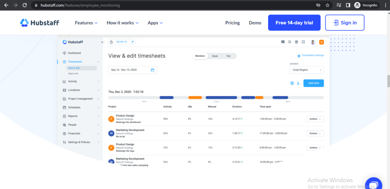Click the gear icon beside Timesheets settings
The image size is (390, 189).
(x=299, y=56)
